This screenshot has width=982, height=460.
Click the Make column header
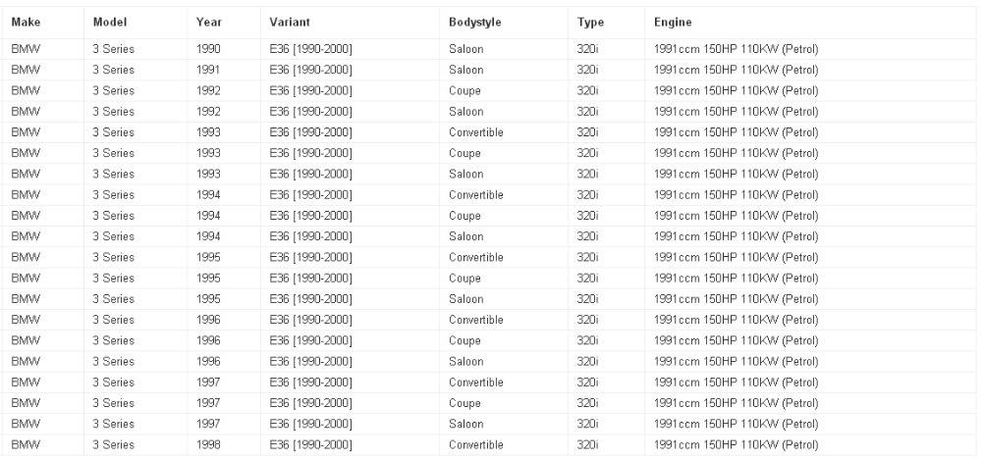click(25, 22)
